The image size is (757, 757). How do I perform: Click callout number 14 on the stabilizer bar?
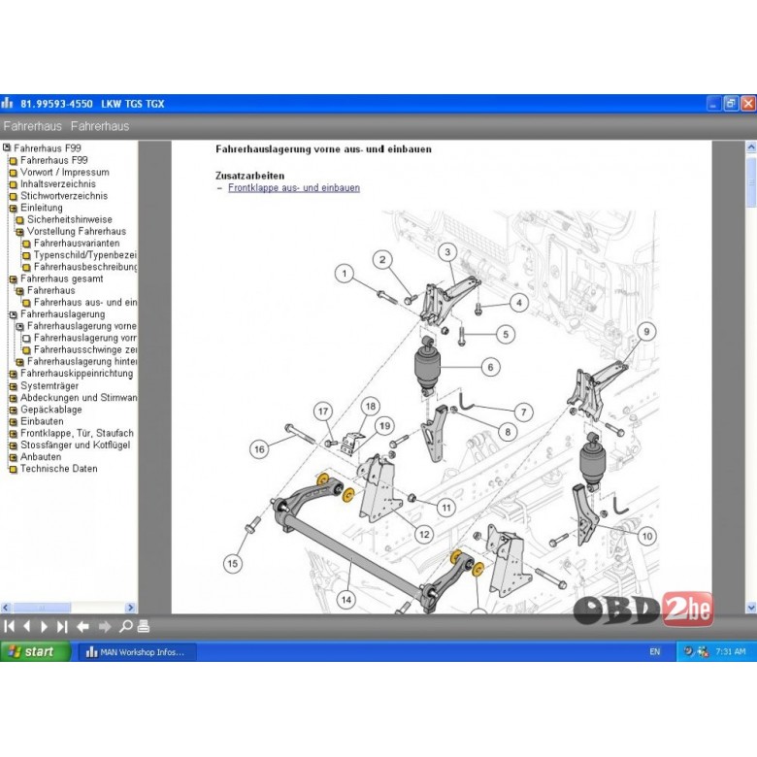click(x=346, y=600)
